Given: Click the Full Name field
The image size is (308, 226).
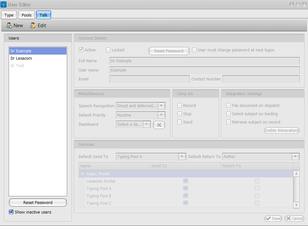Looking at the screenshot, I should coord(204,61).
